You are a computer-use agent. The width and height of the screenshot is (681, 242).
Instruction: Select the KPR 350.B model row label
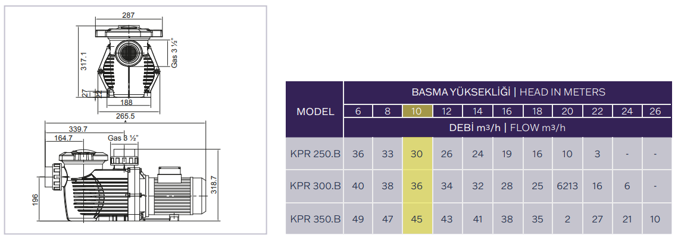[315, 219]
